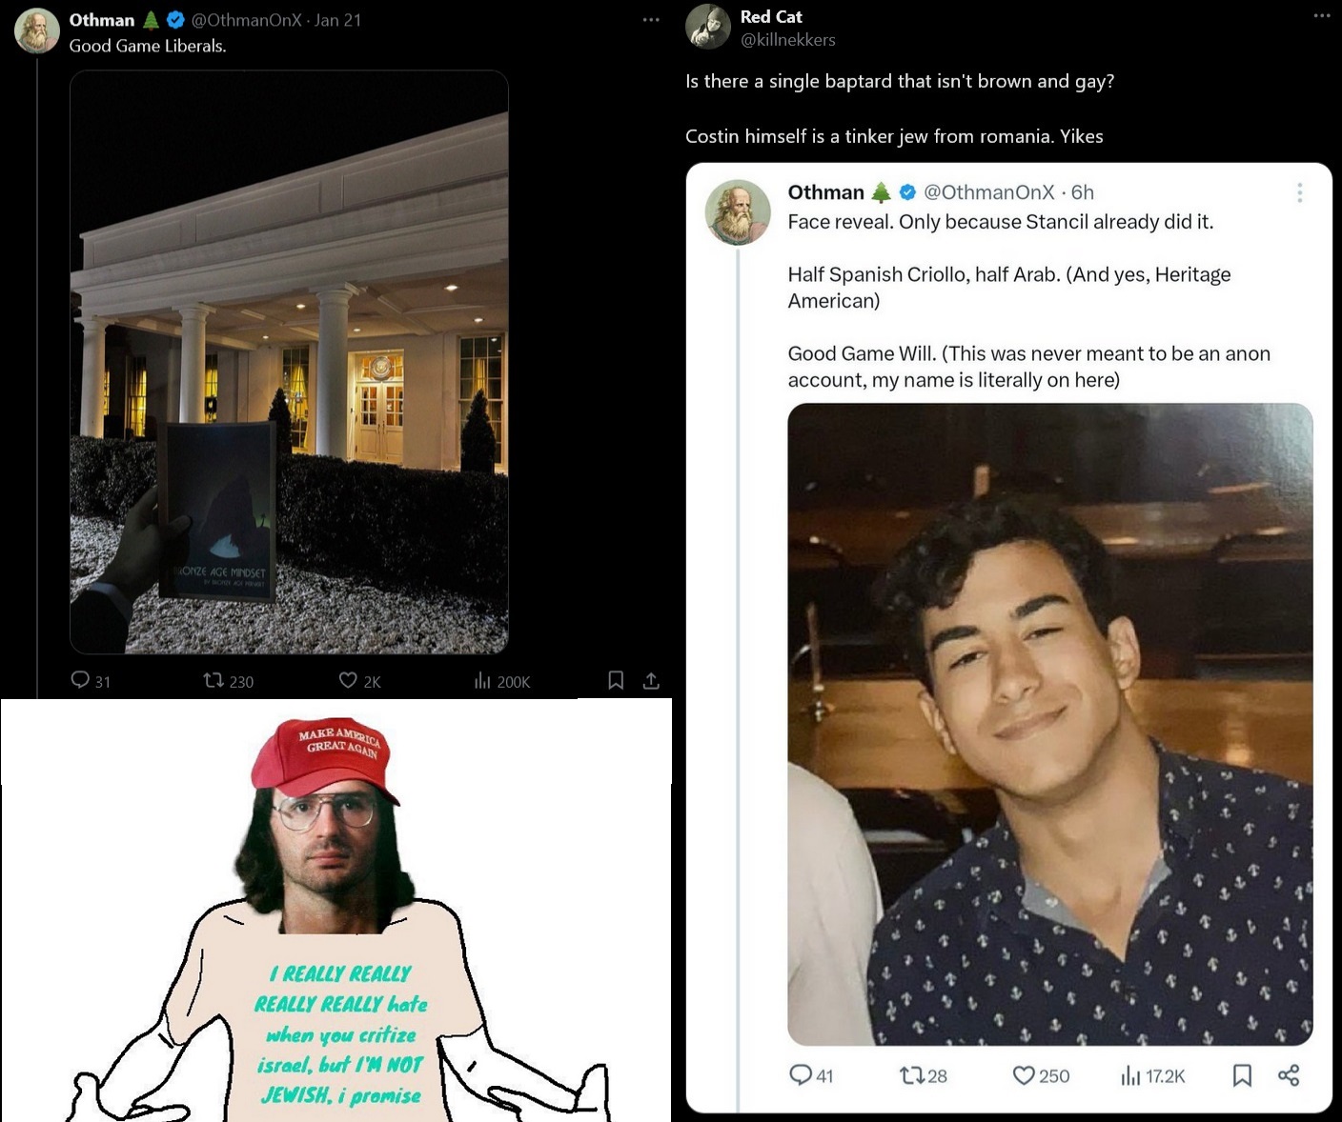Open @killnekkers profile handle
This screenshot has height=1122, width=1342.
tap(788, 40)
